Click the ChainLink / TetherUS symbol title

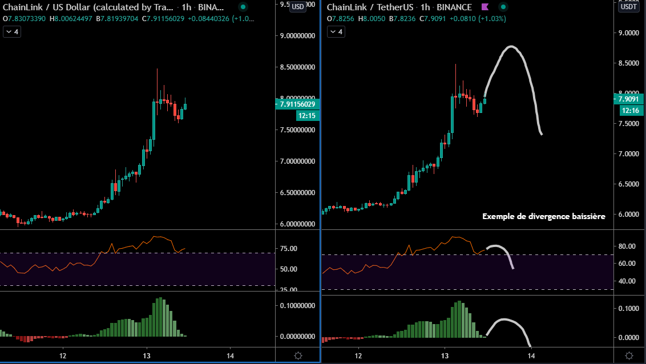pos(370,7)
